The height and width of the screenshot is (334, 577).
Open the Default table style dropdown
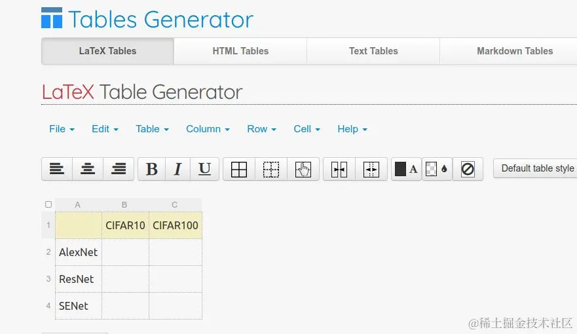[536, 168]
